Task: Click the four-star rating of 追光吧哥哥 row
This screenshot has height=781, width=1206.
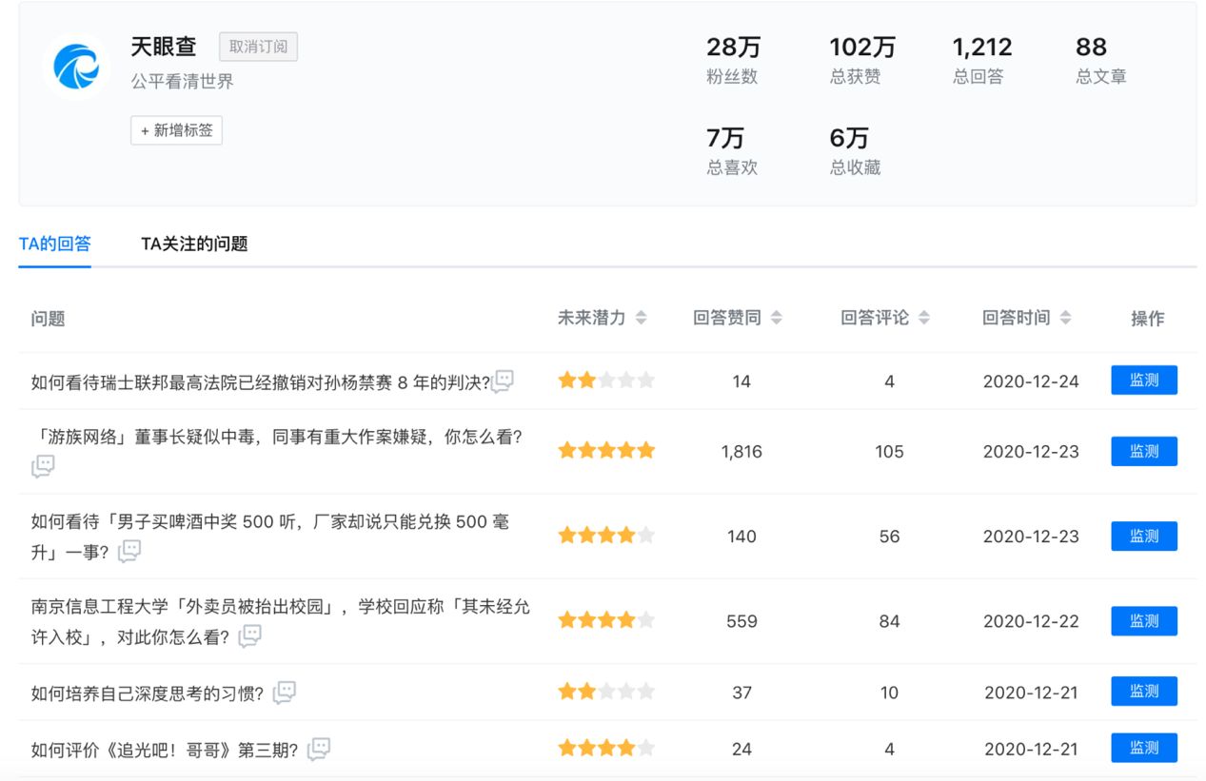Action: 606,748
